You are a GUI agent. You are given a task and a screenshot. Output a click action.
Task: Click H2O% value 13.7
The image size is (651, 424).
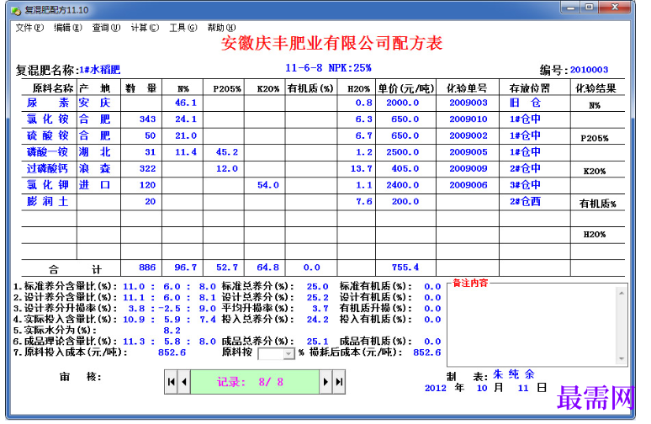click(x=361, y=168)
